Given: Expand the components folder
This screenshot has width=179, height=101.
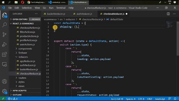Looking at the screenshot, I should click(25, 49).
